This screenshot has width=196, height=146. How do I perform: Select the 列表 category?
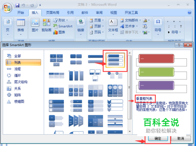(x=24, y=62)
